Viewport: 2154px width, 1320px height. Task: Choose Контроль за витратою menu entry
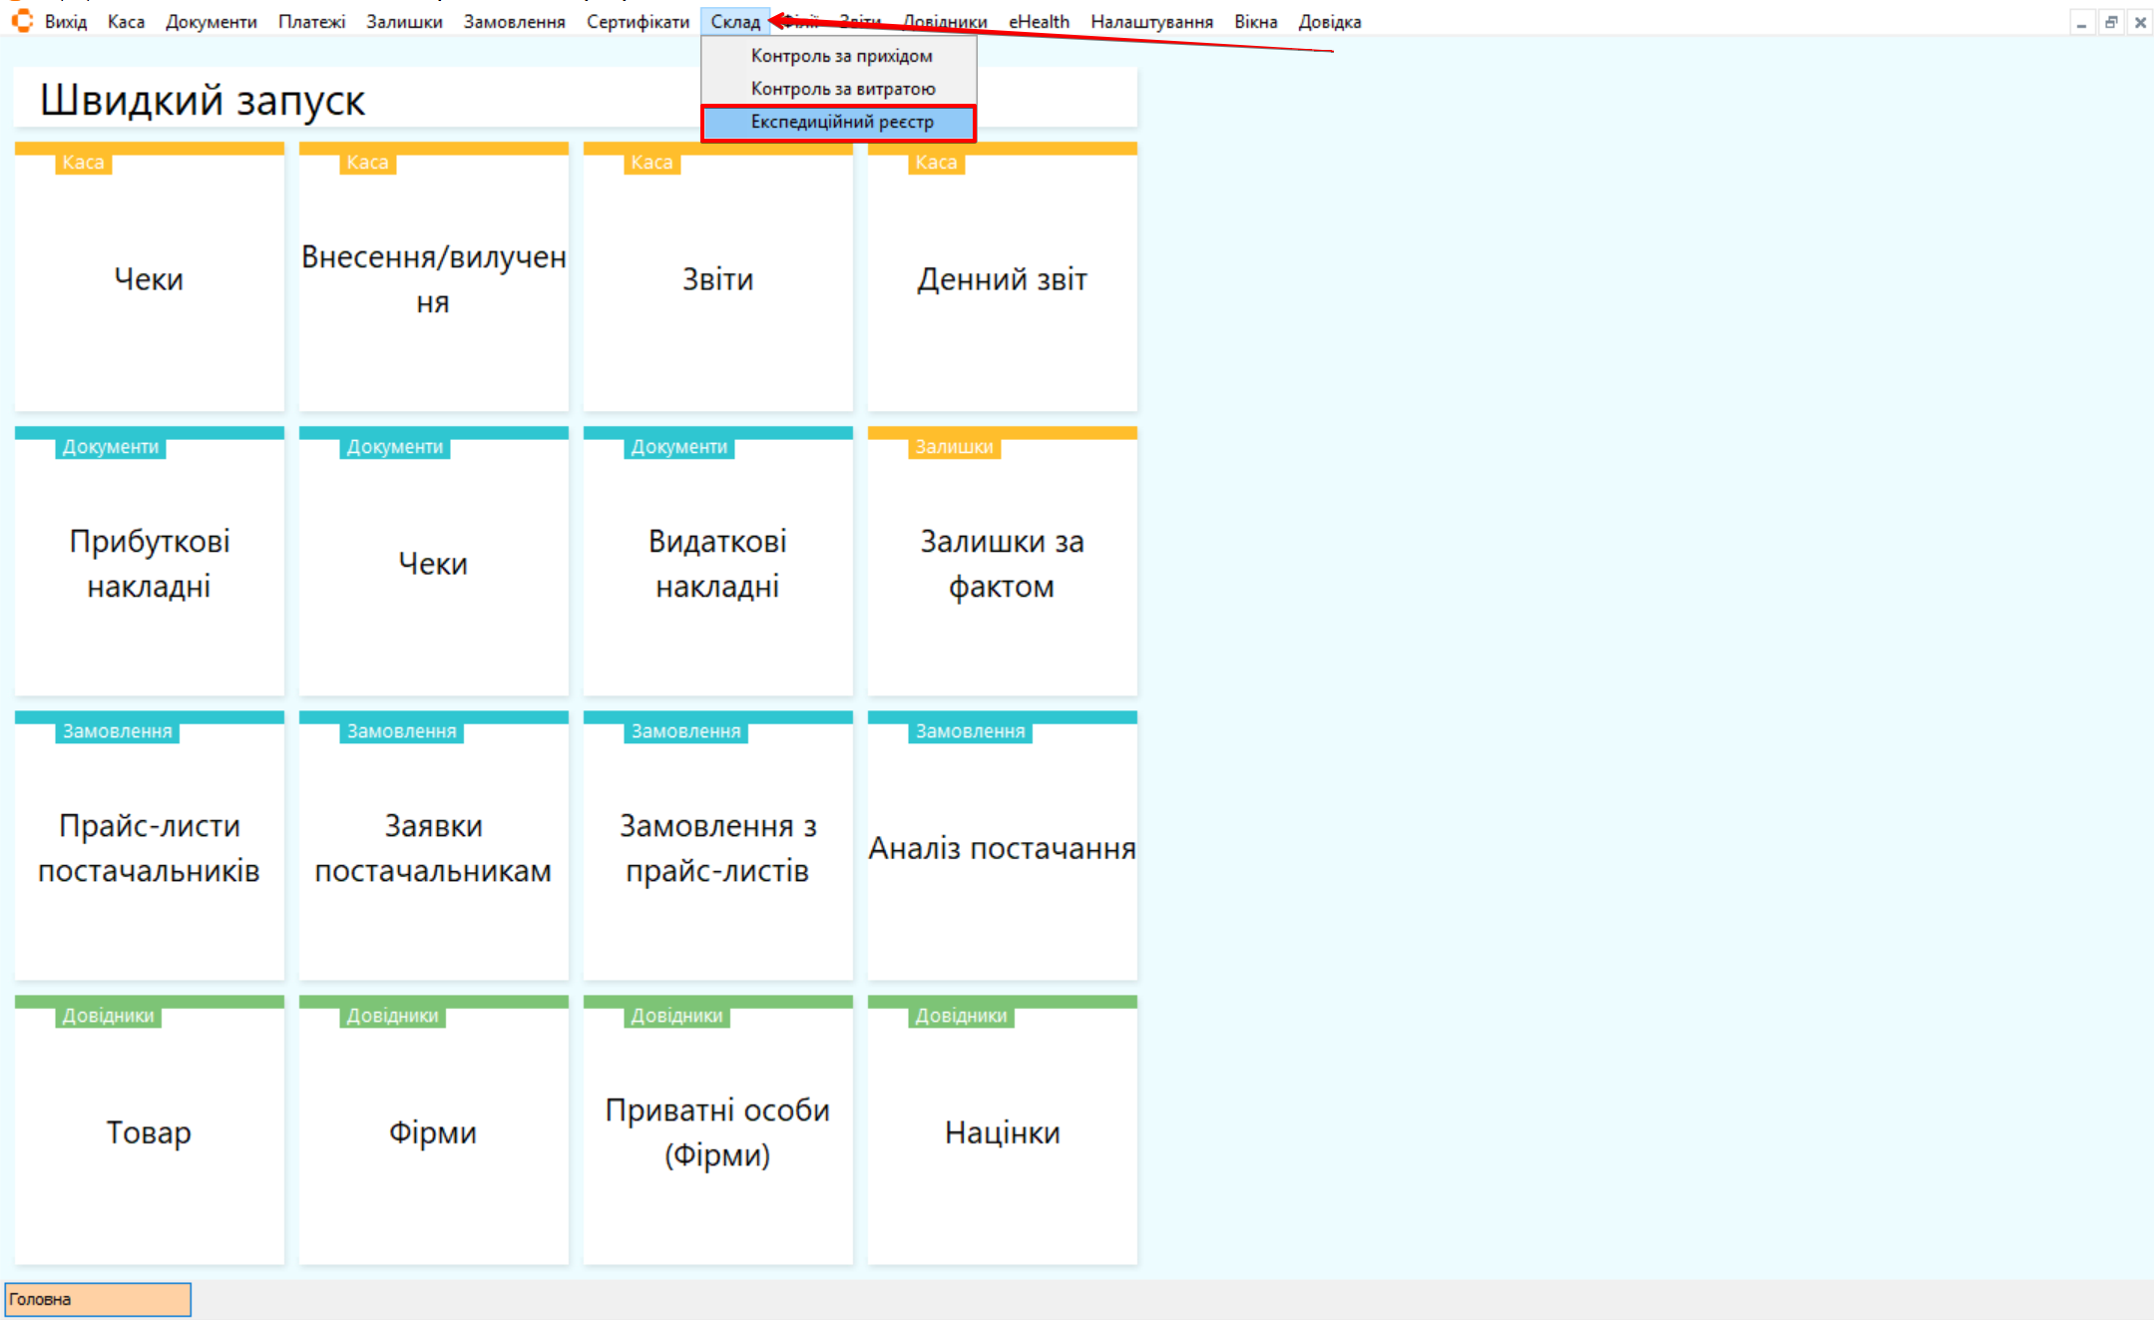842,89
